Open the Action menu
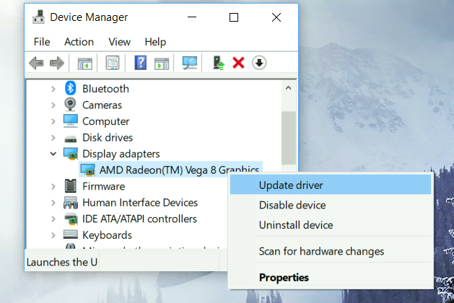This screenshot has height=303, width=454. (x=79, y=42)
